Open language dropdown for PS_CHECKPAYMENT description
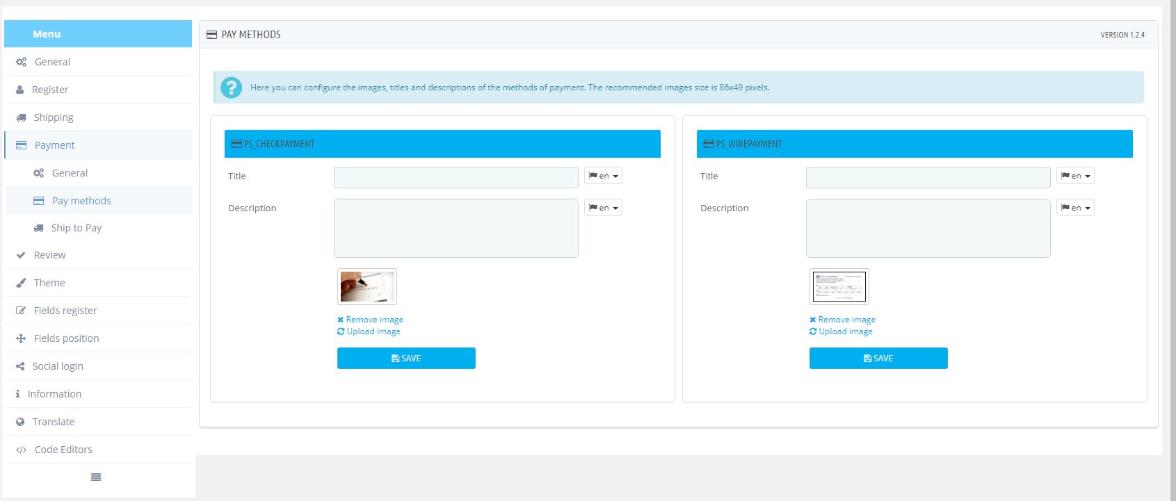The image size is (1176, 501). click(x=603, y=208)
